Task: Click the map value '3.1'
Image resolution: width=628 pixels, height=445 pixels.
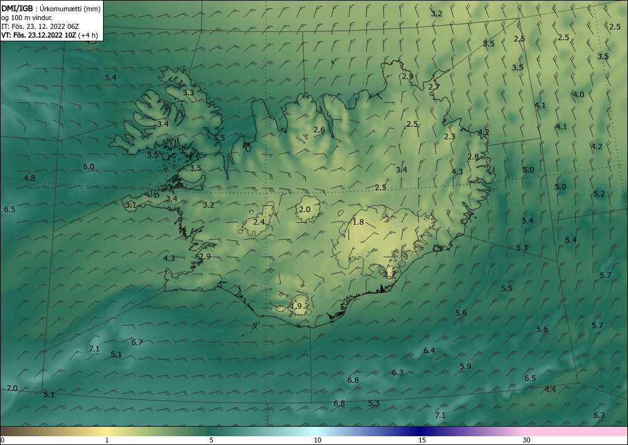Action: tap(131, 205)
